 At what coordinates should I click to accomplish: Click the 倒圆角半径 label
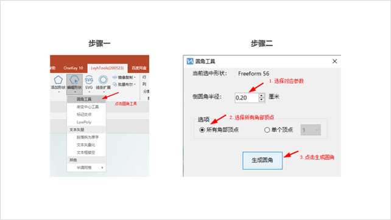coord(206,97)
